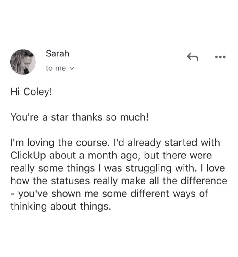Image resolution: width=238 pixels, height=257 pixels.
Task: Click the 'Hi Coley!' greeting line
Action: coord(31,92)
